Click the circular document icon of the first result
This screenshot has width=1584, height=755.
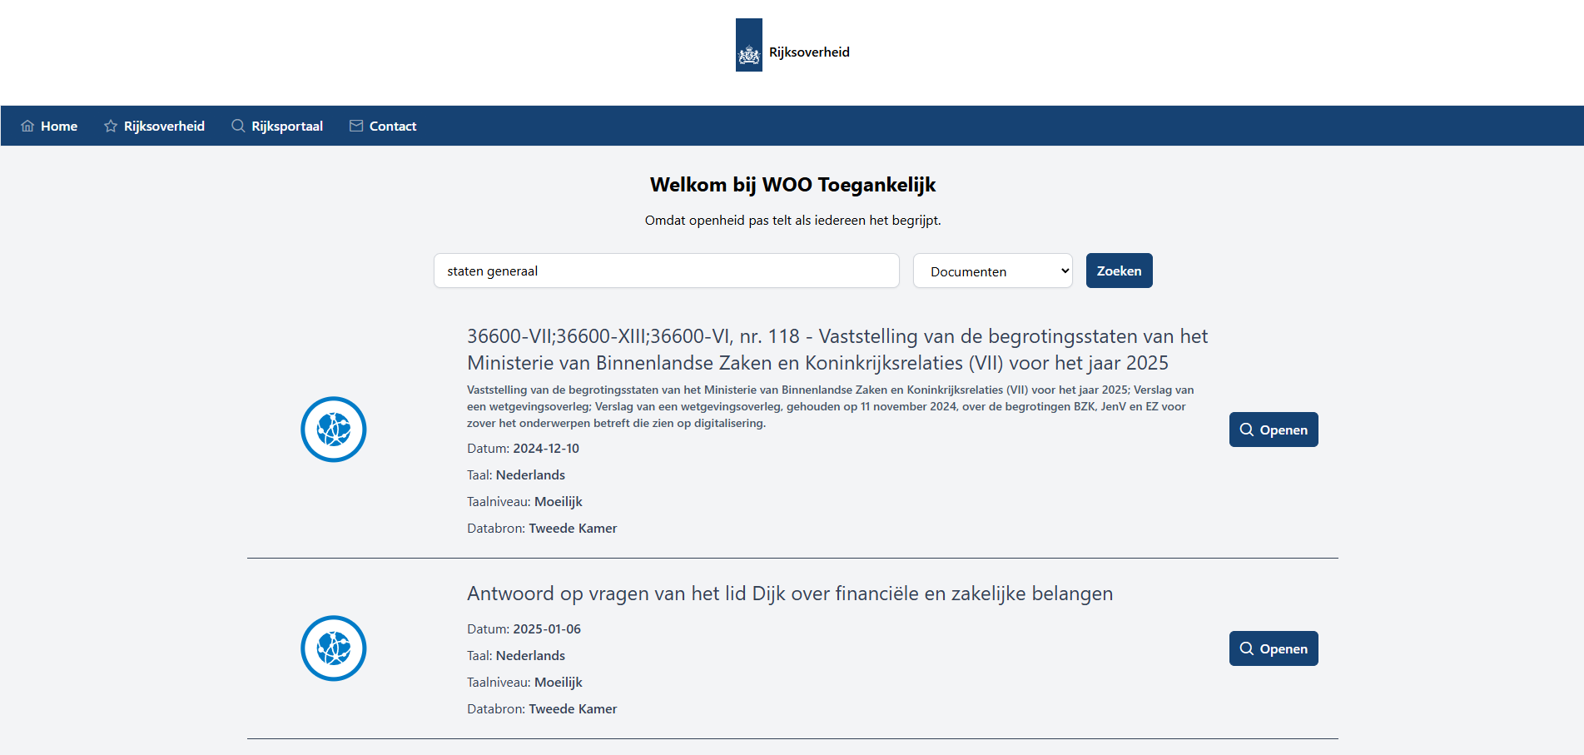[x=333, y=430]
